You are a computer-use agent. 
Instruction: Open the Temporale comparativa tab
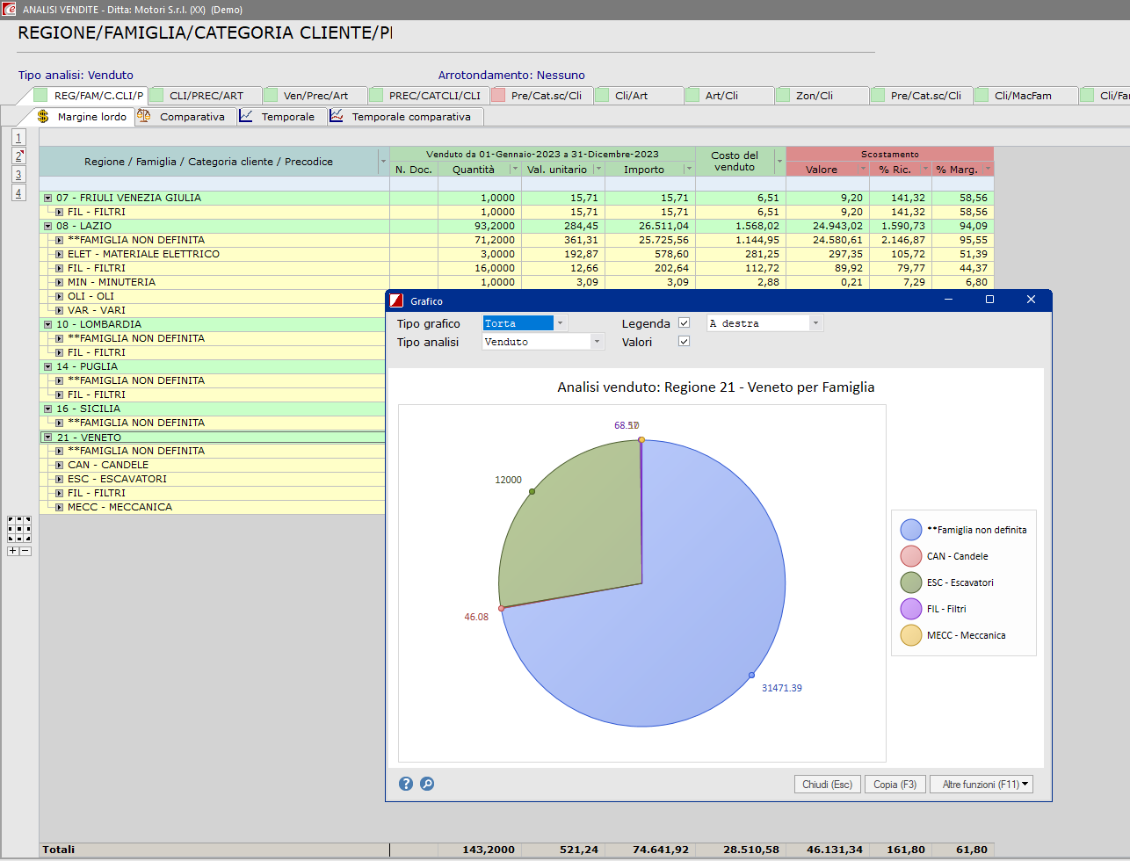410,117
